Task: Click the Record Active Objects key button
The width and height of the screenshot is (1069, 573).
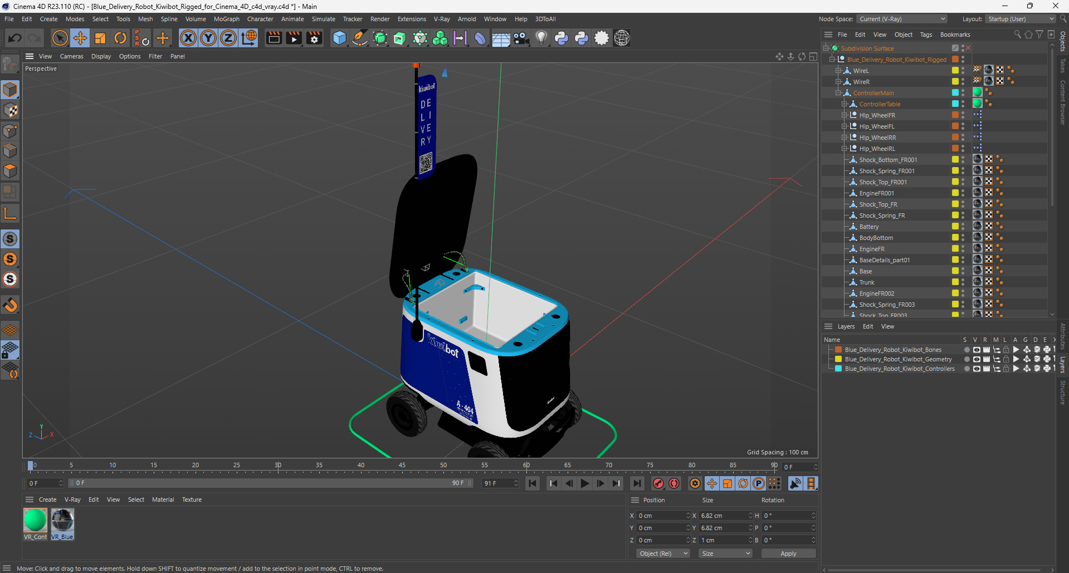Action: [x=658, y=483]
